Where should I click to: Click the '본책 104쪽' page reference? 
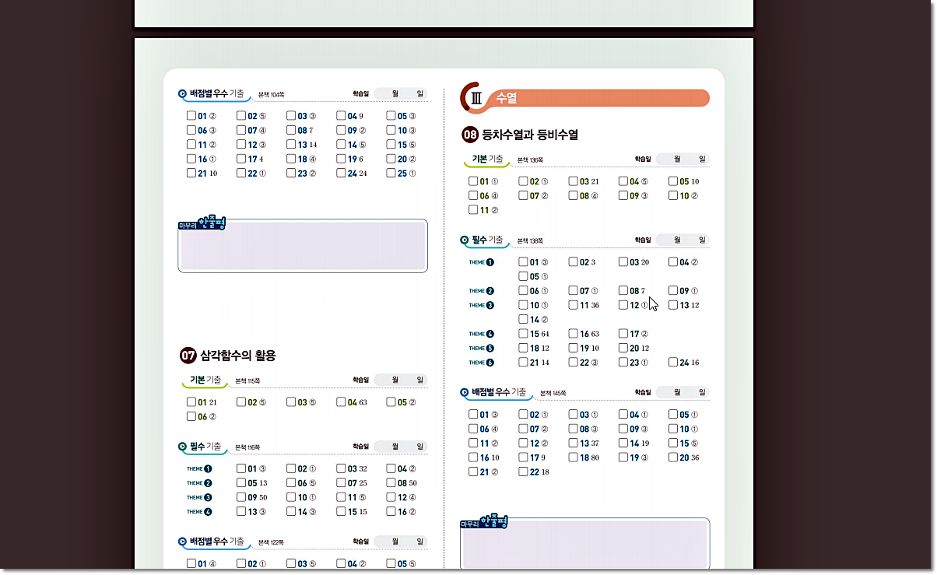tap(271, 94)
